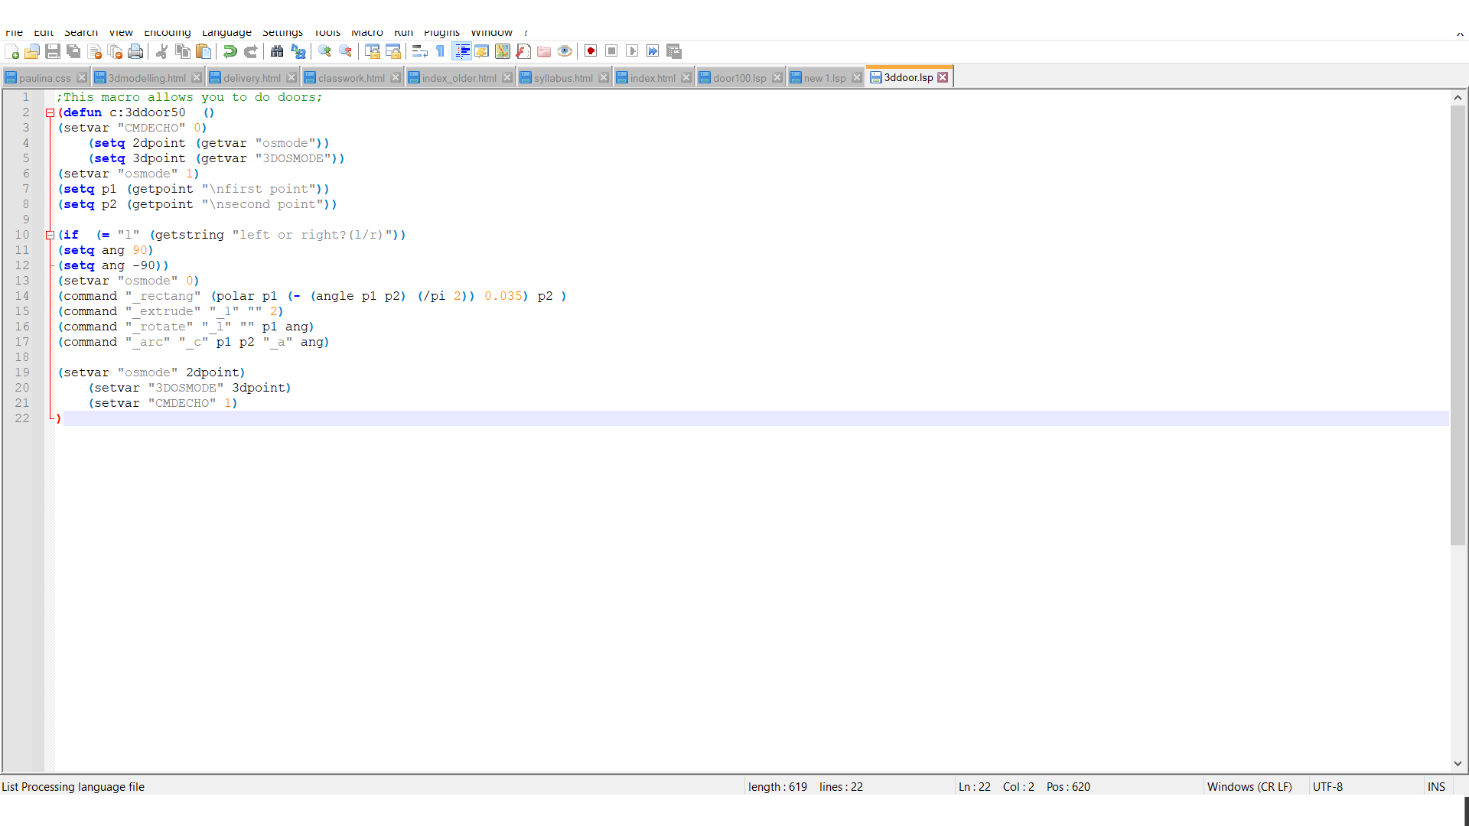
Task: Open Folder as Workspace icon
Action: [544, 51]
